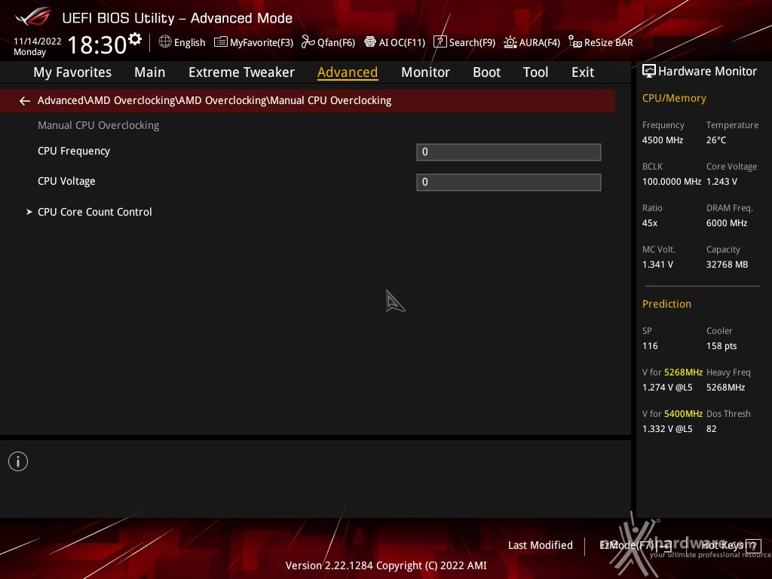Click the Search question mark icon
The height and width of the screenshot is (579, 772).
440,42
